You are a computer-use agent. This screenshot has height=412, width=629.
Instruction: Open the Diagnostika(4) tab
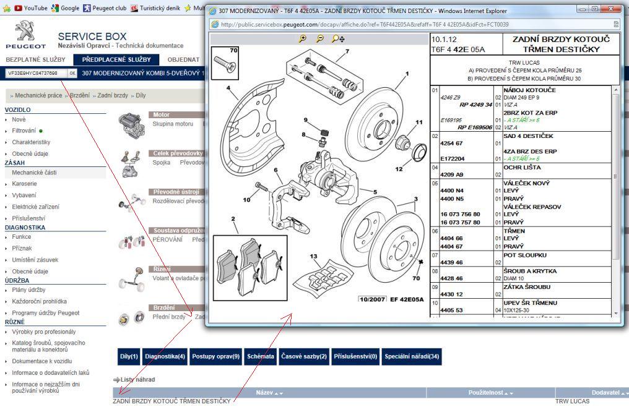(x=165, y=356)
